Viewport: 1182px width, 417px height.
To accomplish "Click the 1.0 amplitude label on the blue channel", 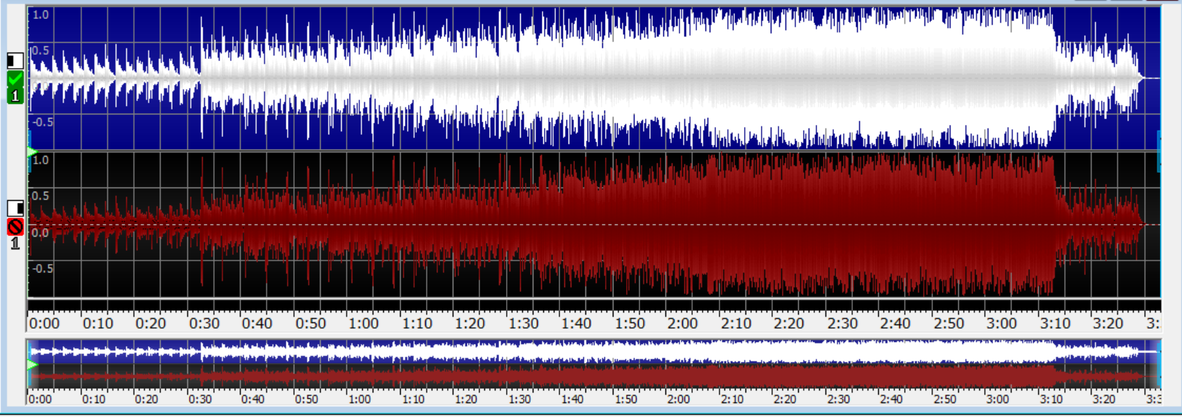I will (41, 15).
